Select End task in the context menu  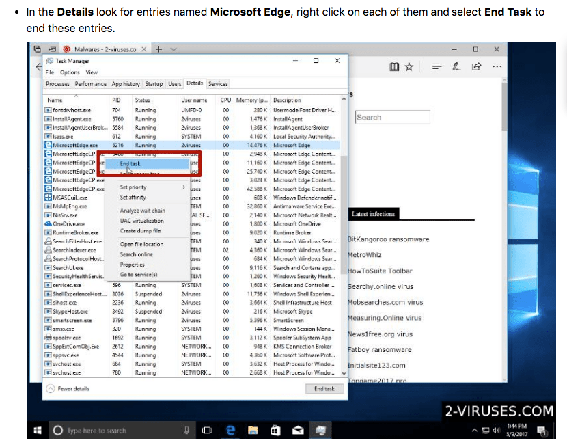pyautogui.click(x=147, y=163)
